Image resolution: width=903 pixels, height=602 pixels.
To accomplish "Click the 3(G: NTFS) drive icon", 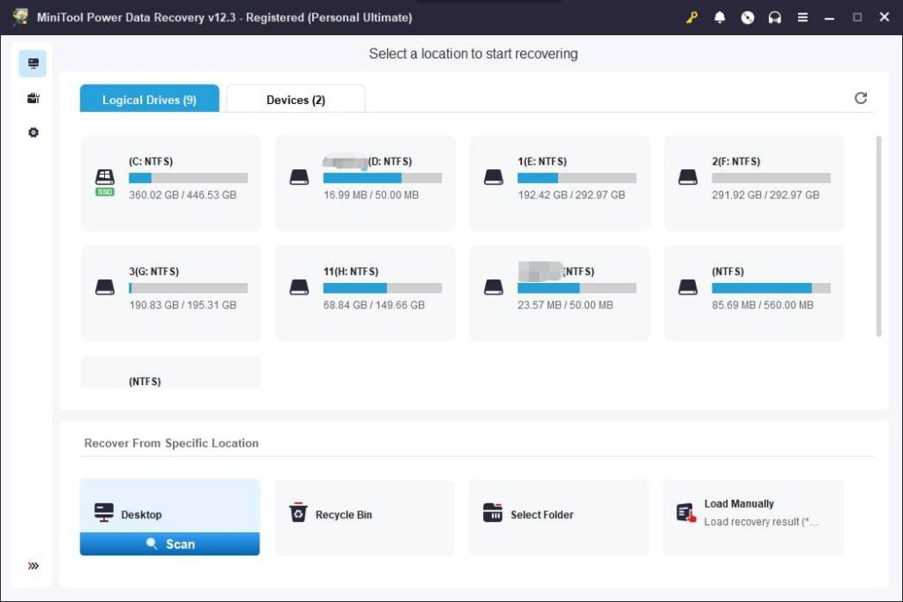I will click(x=105, y=286).
